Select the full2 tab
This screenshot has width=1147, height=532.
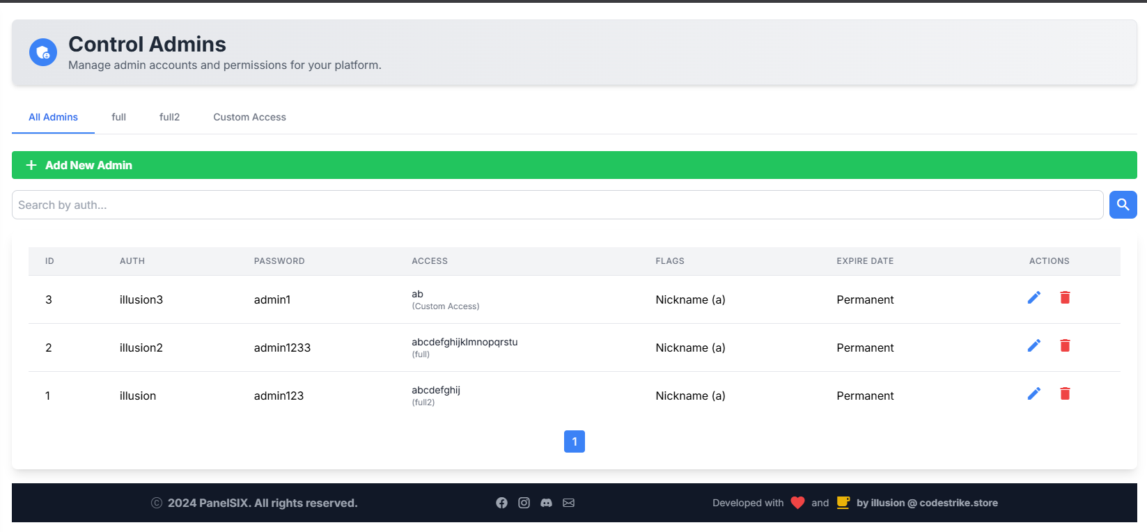[x=169, y=117]
